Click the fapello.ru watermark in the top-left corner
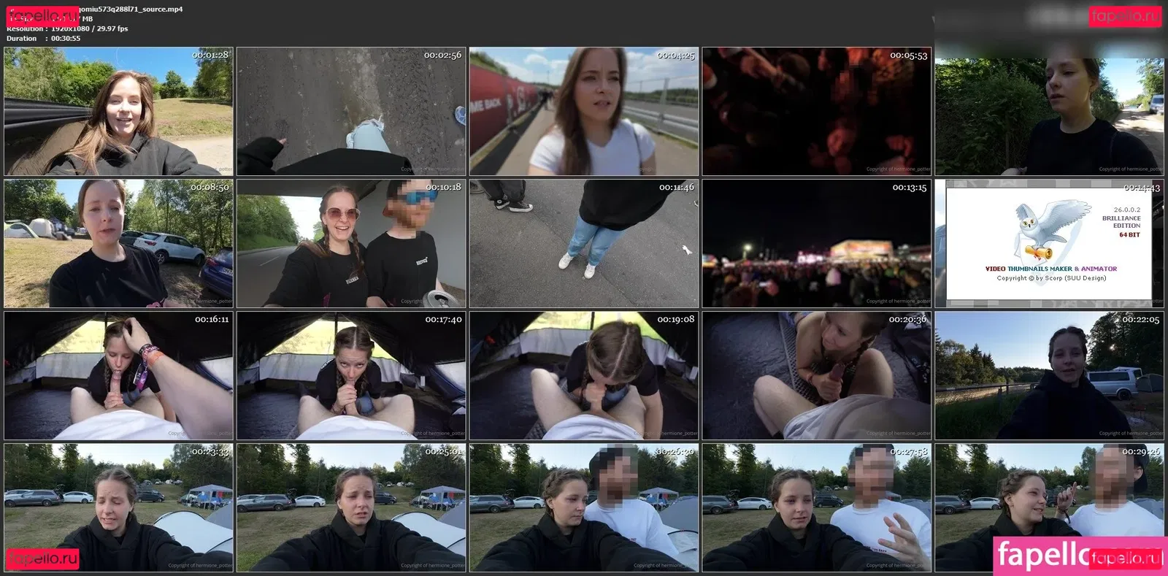 tap(42, 15)
